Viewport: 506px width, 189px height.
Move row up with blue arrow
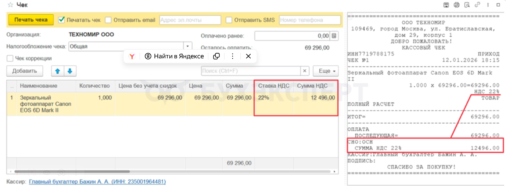point(57,71)
